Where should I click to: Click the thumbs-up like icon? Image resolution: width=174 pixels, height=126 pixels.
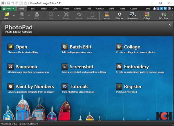tap(154, 8)
